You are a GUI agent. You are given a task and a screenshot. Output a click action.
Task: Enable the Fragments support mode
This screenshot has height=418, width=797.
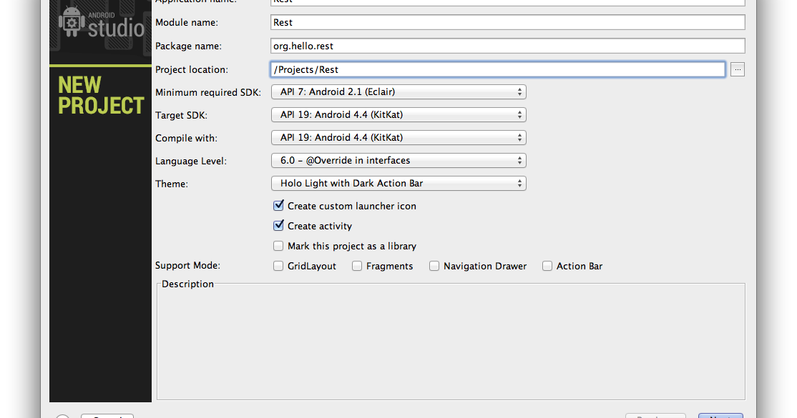[x=357, y=265]
